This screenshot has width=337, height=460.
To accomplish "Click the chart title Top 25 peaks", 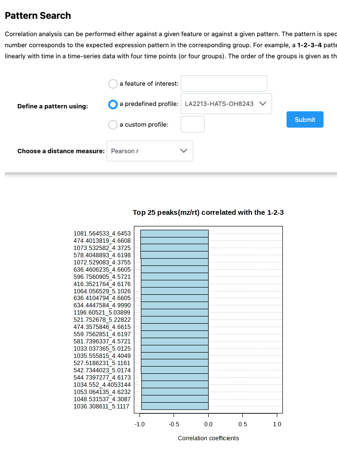I will pyautogui.click(x=208, y=212).
